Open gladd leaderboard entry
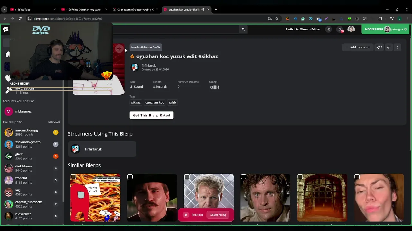The image size is (412, 231). pos(32,156)
